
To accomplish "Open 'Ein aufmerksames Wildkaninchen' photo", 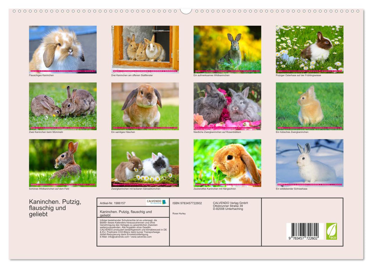I will (228, 49).
